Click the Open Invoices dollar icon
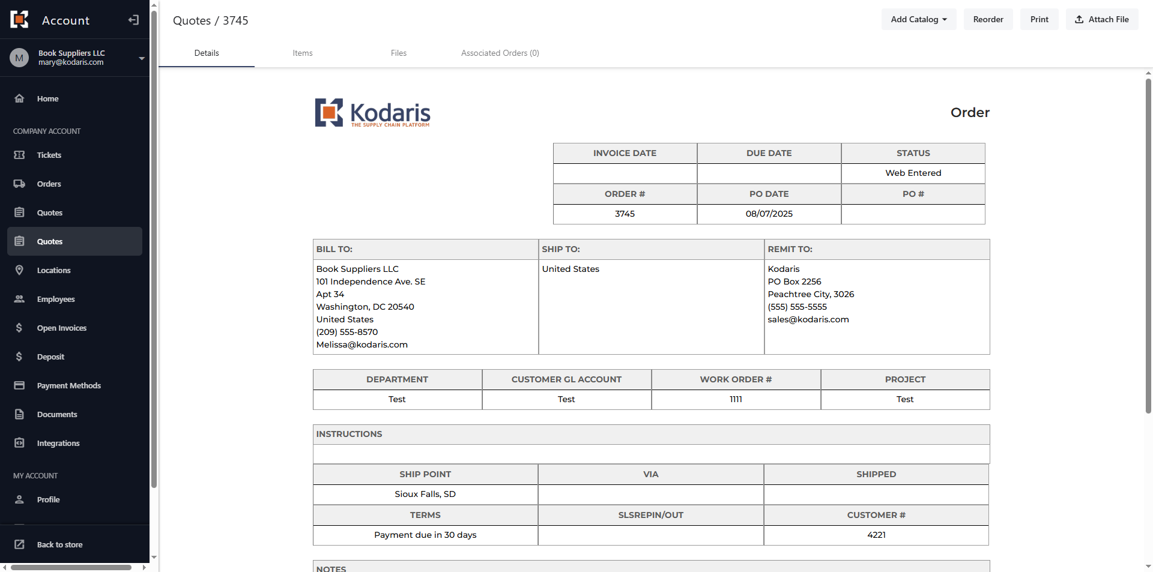This screenshot has width=1153, height=572. [x=19, y=328]
